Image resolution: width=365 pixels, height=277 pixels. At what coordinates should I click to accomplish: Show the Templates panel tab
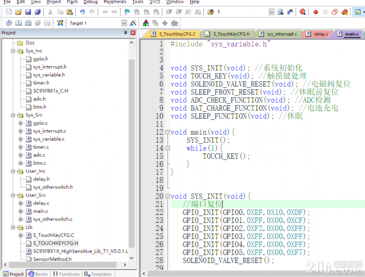pyautogui.click(x=98, y=274)
